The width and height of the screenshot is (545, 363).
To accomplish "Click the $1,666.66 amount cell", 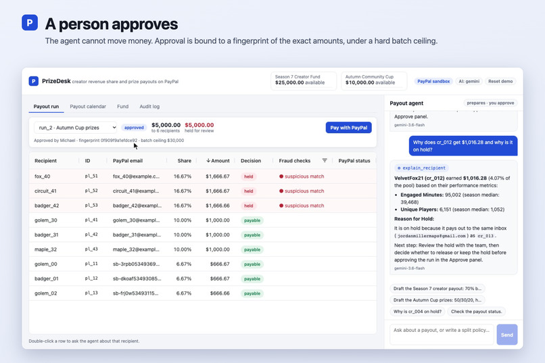I will (x=218, y=205).
